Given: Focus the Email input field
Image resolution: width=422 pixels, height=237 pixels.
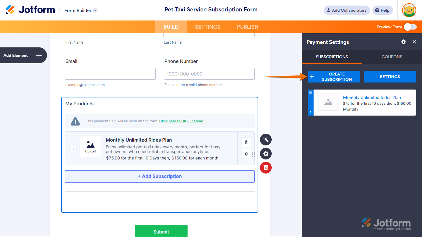Looking at the screenshot, I should pyautogui.click(x=110, y=74).
